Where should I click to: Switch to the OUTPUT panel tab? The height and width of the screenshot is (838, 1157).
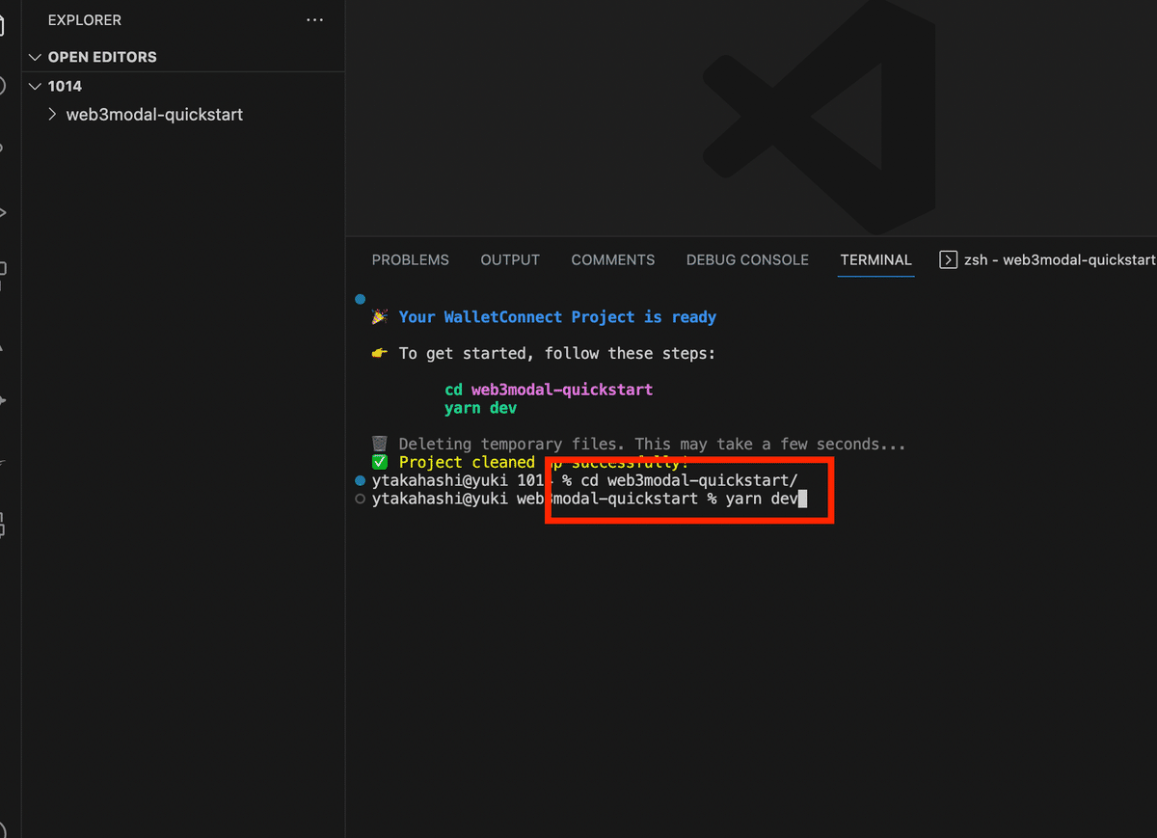pyautogui.click(x=510, y=259)
